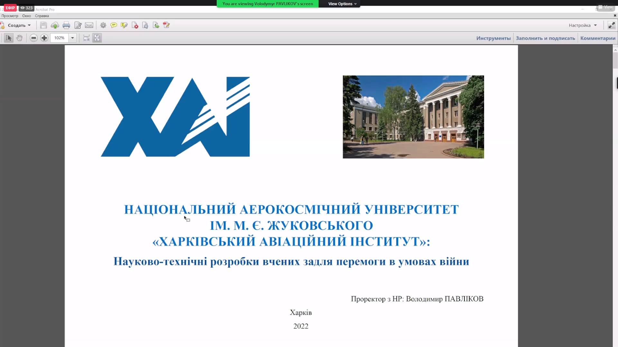Image resolution: width=618 pixels, height=347 pixels.
Task: Click the delete page icon
Action: click(x=135, y=25)
